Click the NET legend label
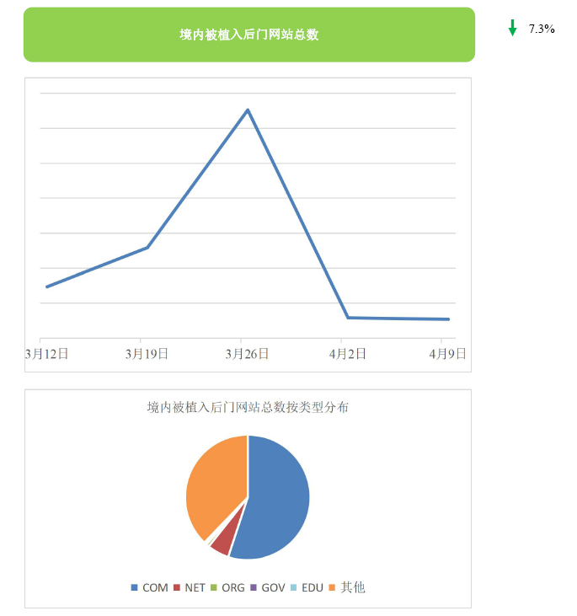Viewport: 577px width, 616px height. click(195, 587)
